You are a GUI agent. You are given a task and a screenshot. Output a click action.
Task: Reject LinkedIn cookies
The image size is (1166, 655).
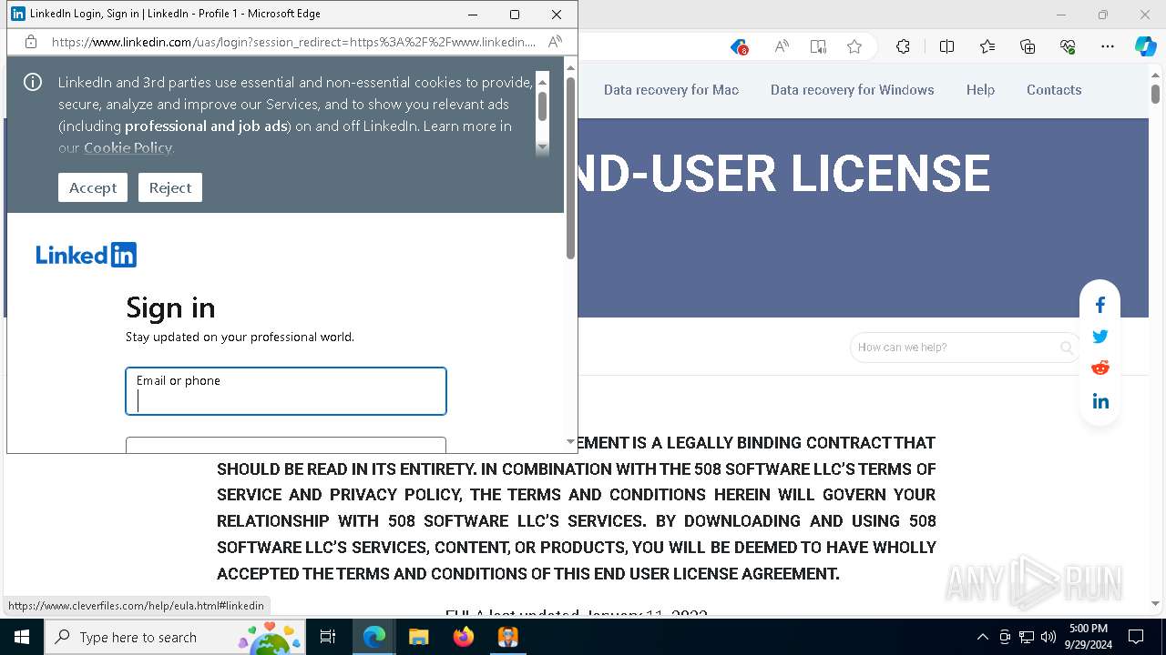[170, 187]
